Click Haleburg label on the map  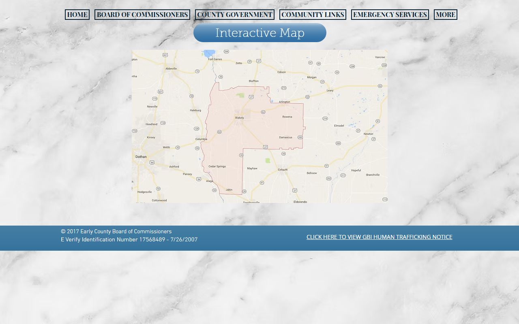point(195,110)
